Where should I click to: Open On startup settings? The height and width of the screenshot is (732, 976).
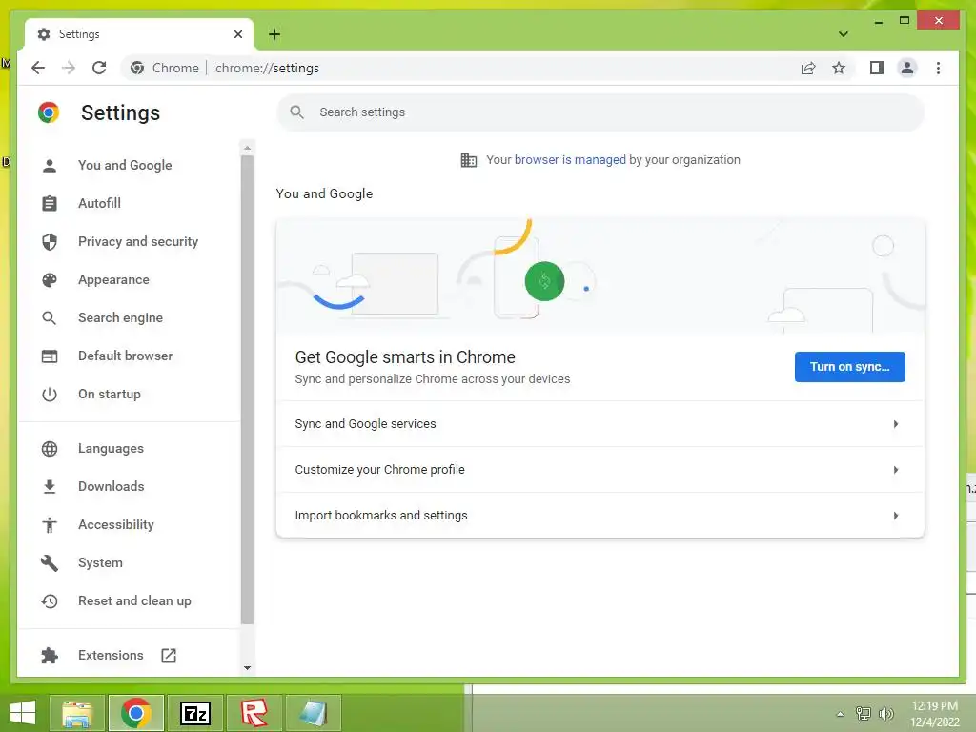(110, 394)
